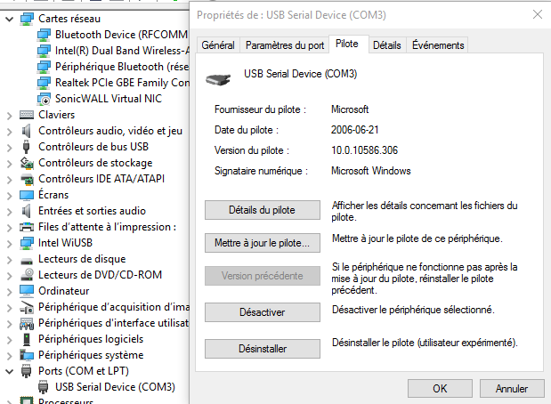Click the Bluetooth Device (RFCOMM) adapter icon

point(44,35)
